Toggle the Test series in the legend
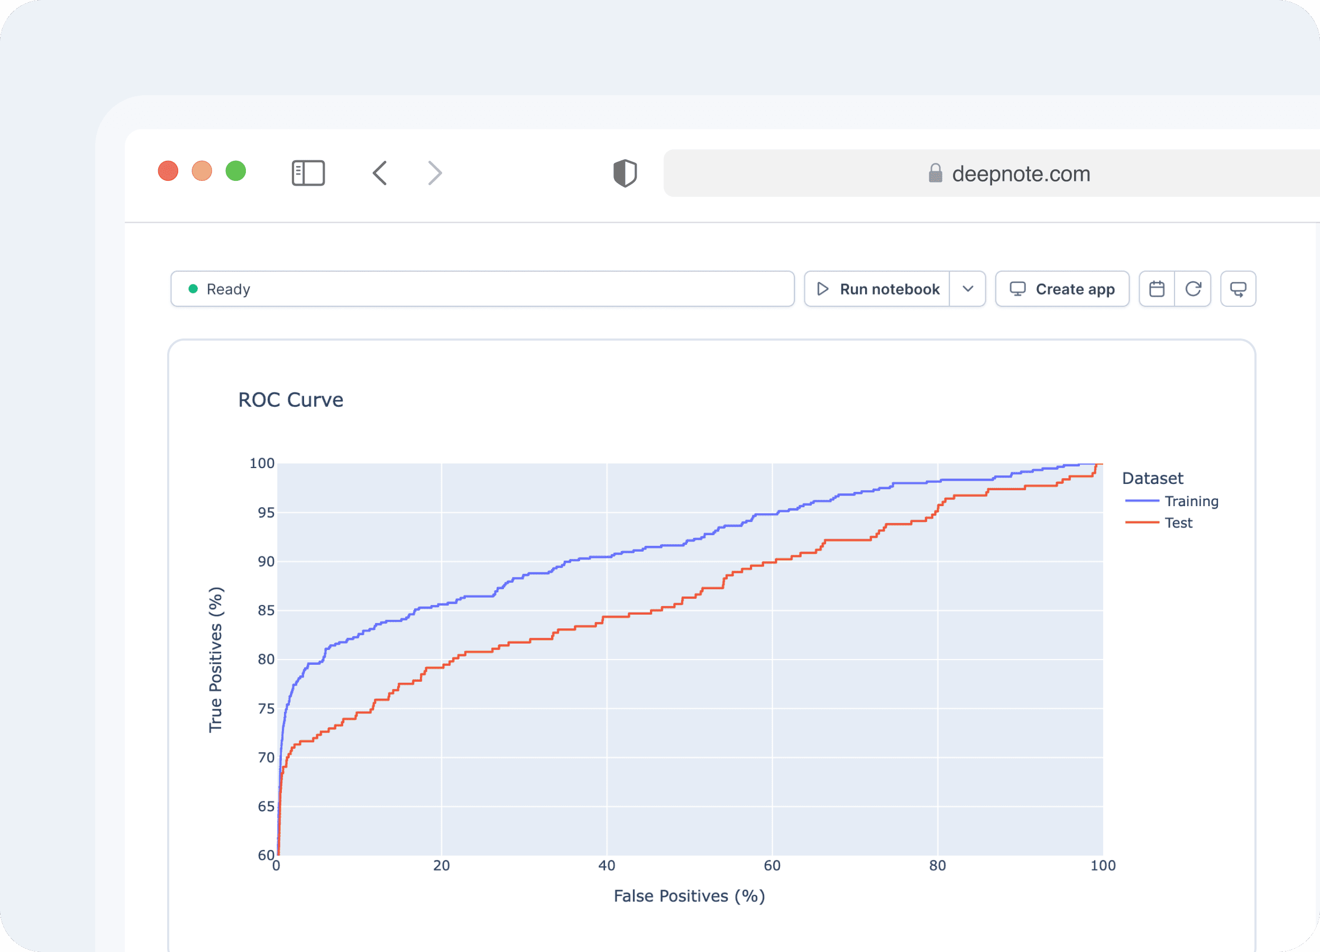This screenshot has width=1320, height=952. coord(1178,523)
